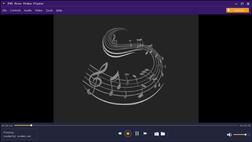Seek to the middle of the progress bar
Viewport: 252px width, 142px height.
[x=126, y=126]
